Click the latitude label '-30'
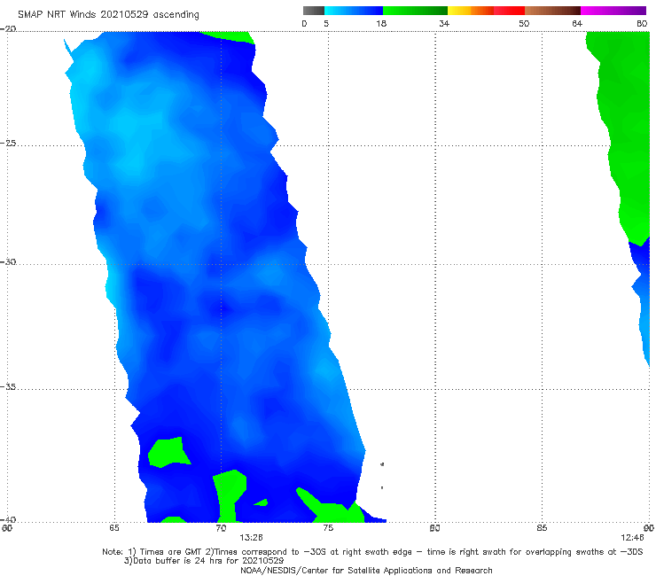The height and width of the screenshot is (576, 656). (x=8, y=261)
